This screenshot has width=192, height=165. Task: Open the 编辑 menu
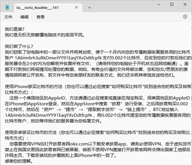pyautogui.click(x=25, y=17)
